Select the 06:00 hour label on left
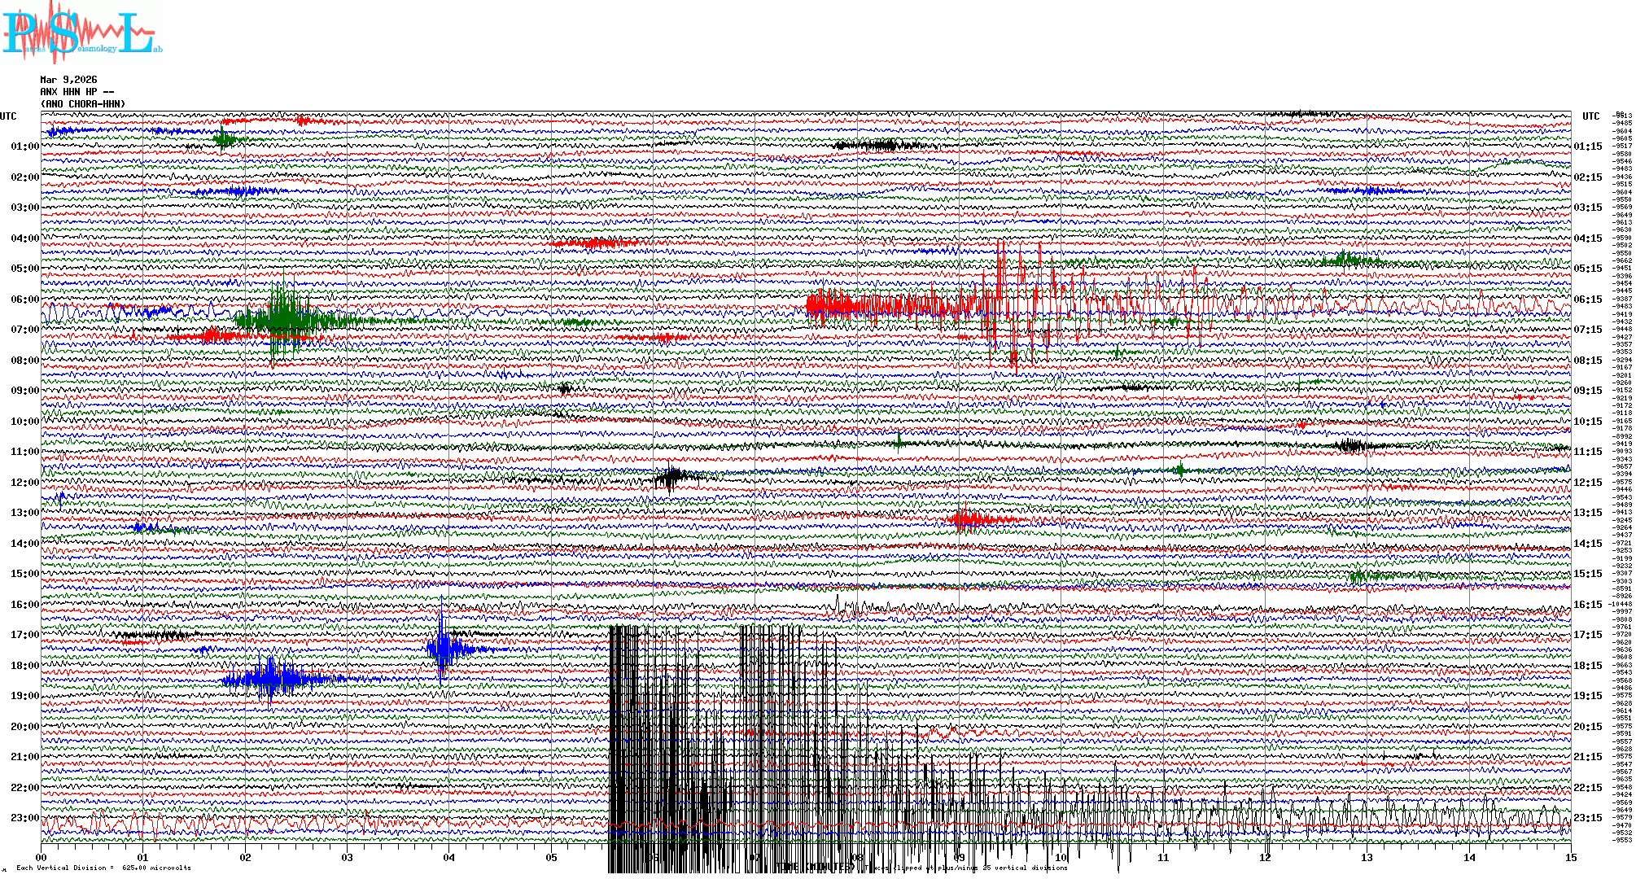 [x=24, y=300]
